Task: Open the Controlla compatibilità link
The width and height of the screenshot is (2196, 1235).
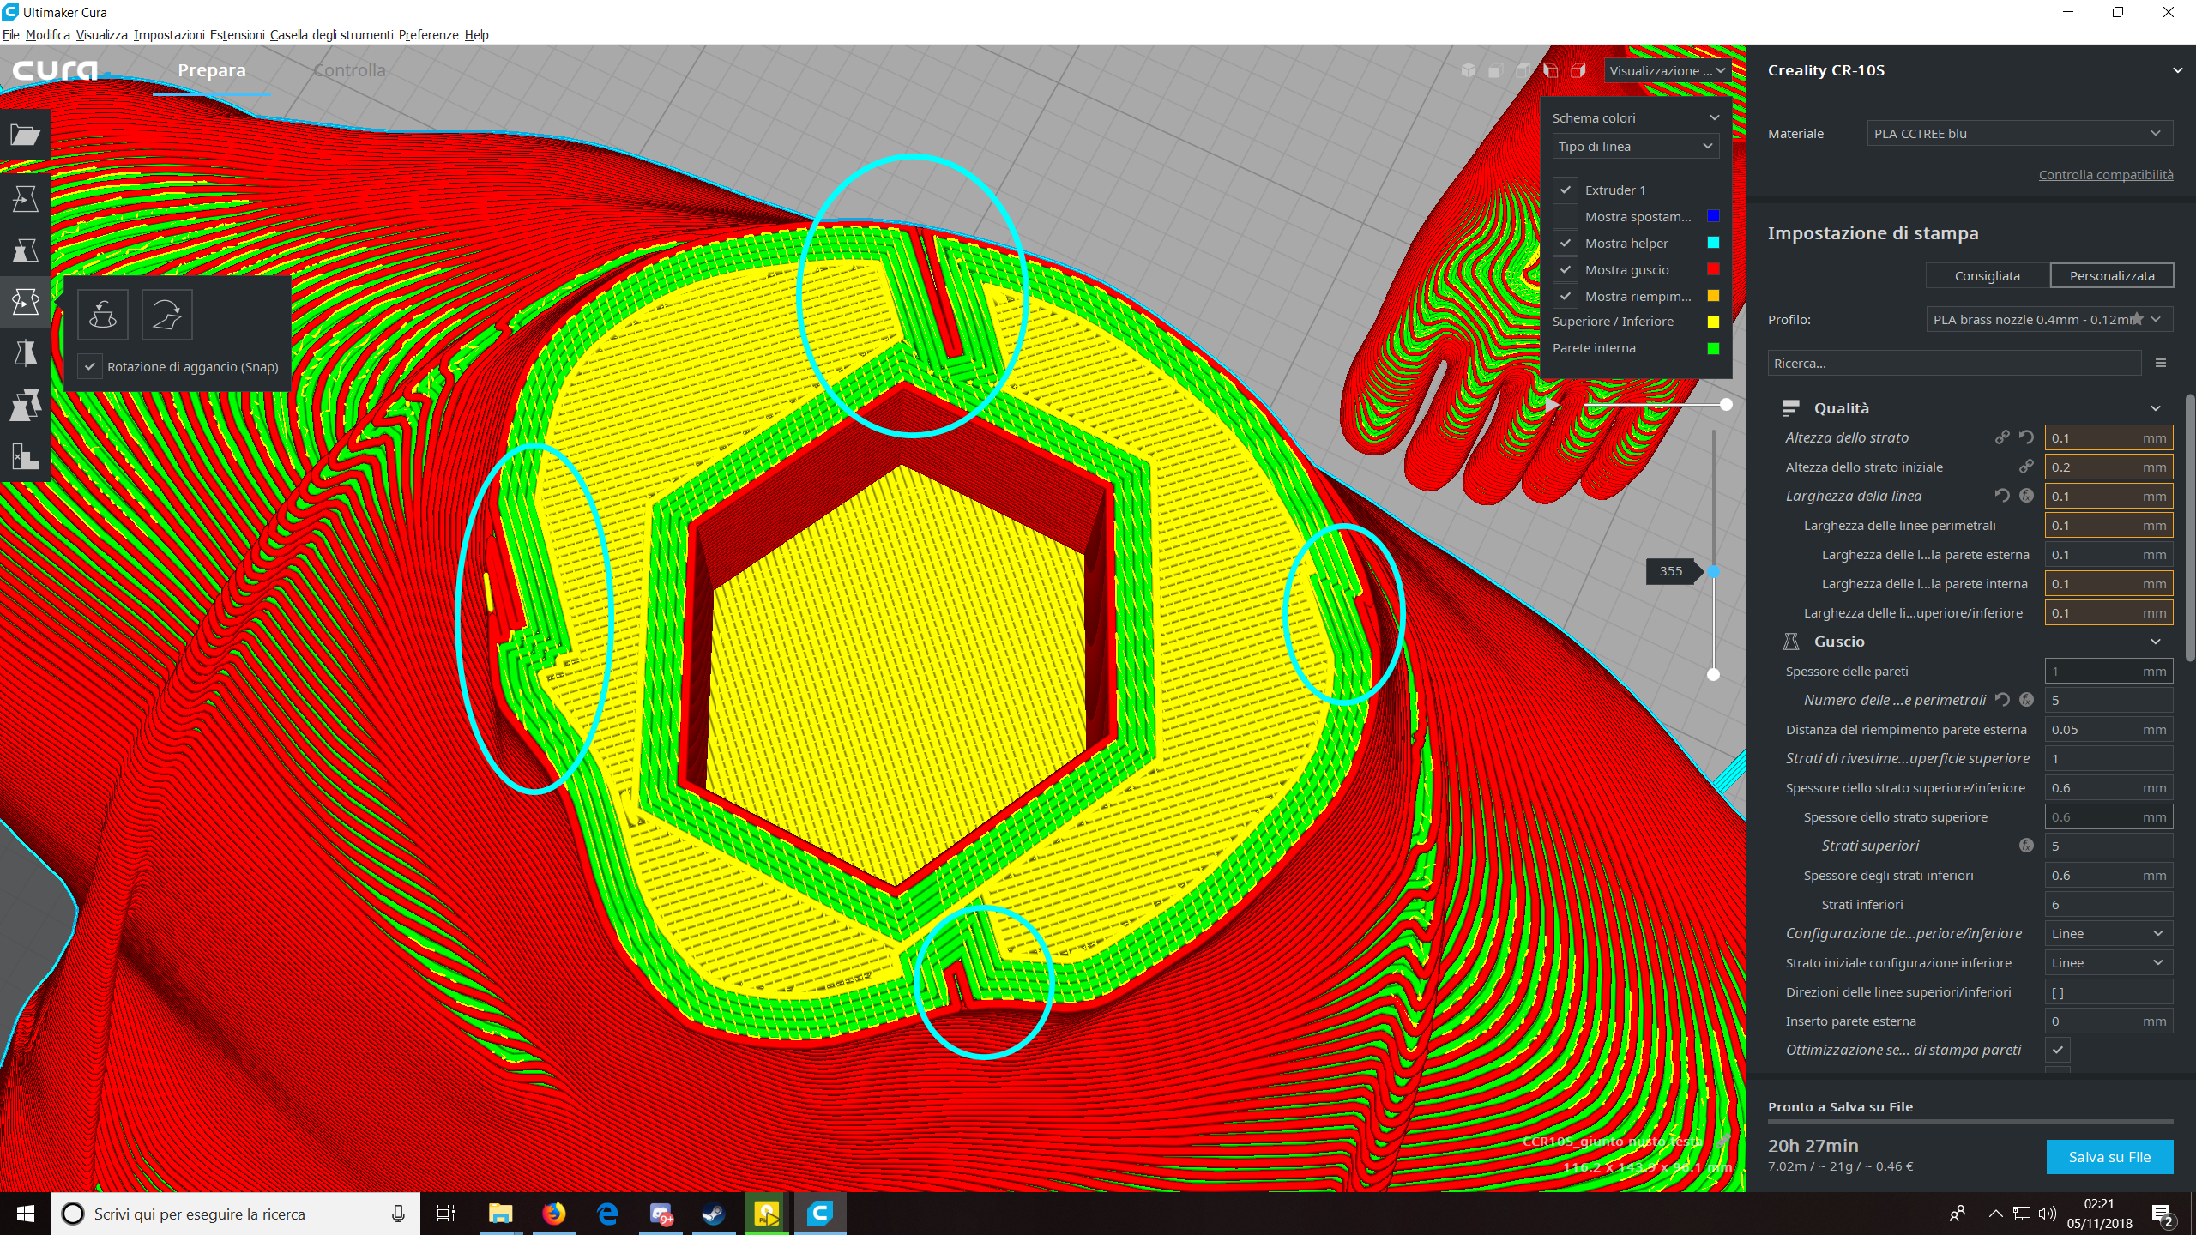Action: 2105,175
